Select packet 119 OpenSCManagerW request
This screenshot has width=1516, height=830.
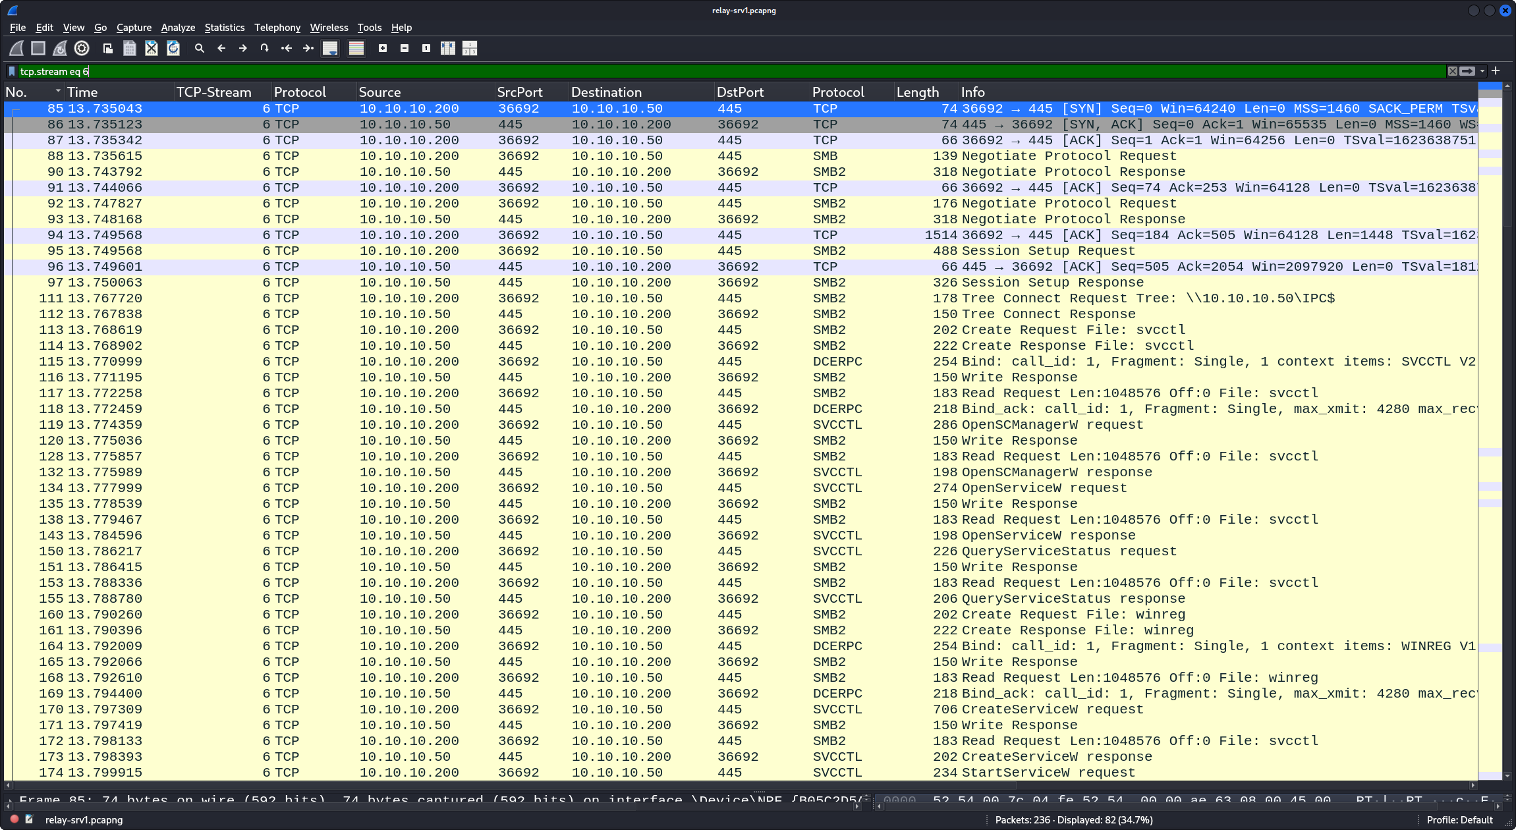pos(741,425)
